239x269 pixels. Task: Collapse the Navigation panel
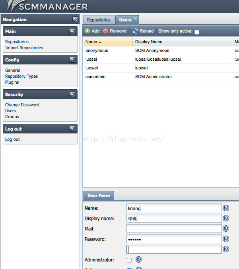point(75,19)
